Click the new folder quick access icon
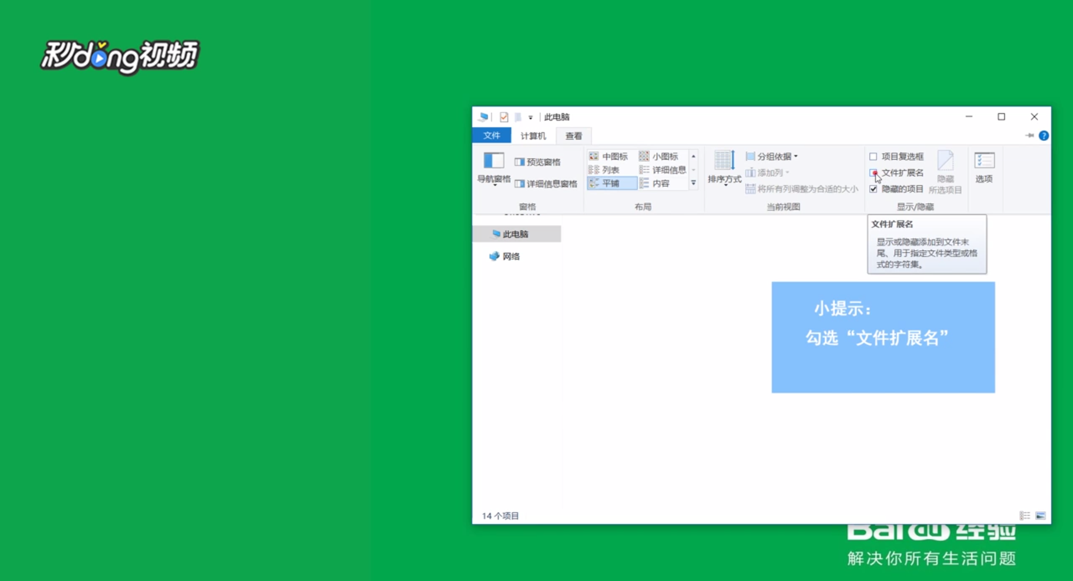Viewport: 1073px width, 581px height. (x=518, y=117)
